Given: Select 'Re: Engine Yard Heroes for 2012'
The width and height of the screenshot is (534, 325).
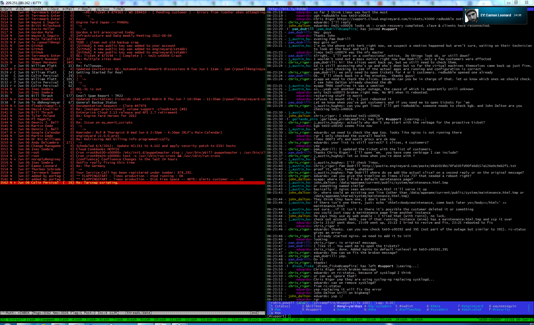Looking at the screenshot, I should 132,116.
